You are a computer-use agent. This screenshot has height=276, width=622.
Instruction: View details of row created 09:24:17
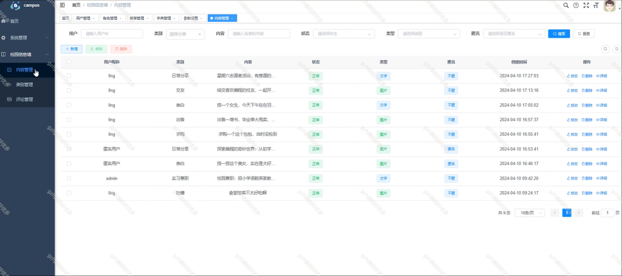tap(602, 194)
